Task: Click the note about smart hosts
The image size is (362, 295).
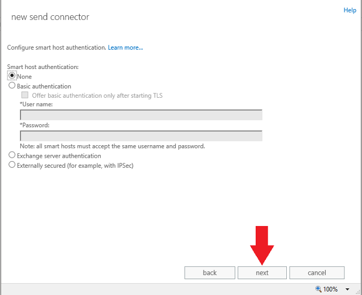Action: tap(113, 146)
